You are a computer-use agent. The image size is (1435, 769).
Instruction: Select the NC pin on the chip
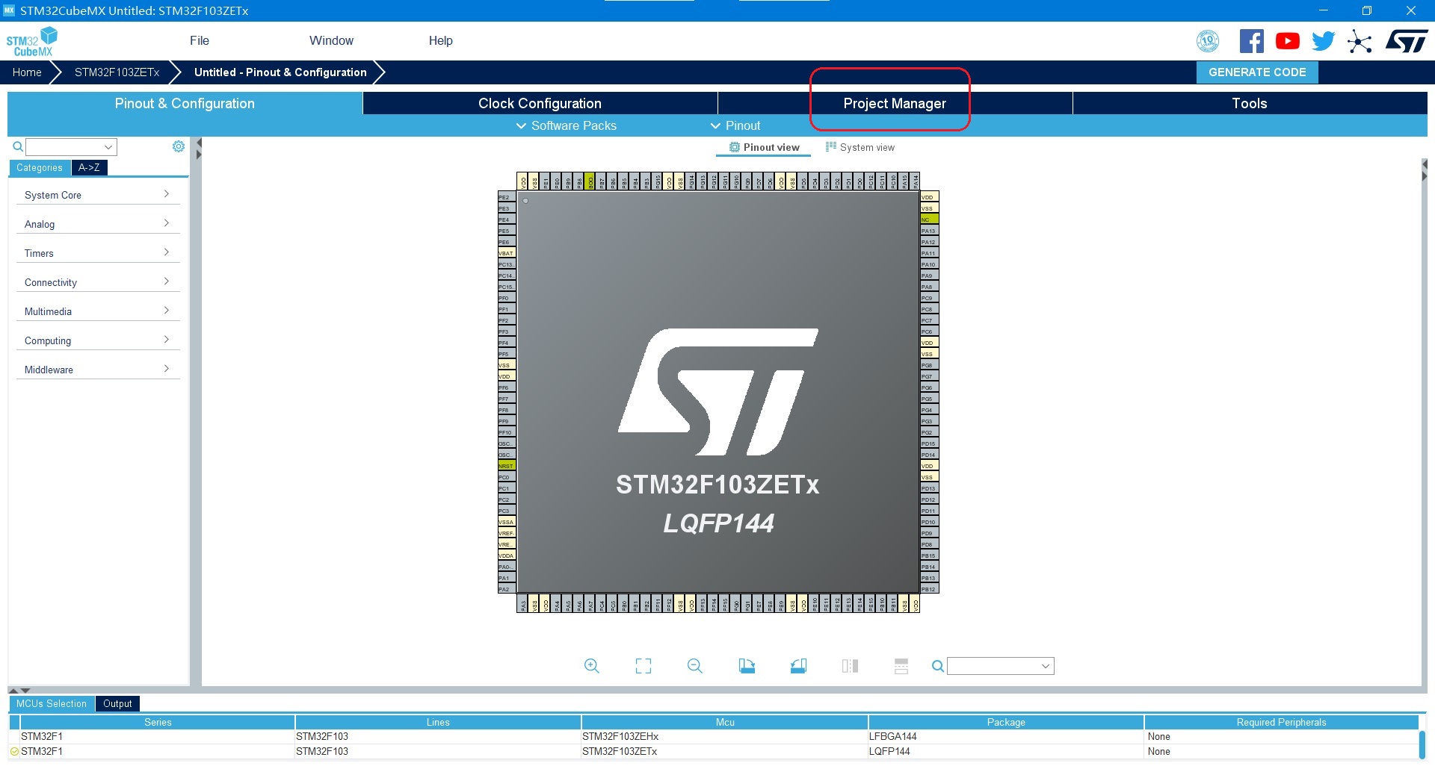[929, 220]
